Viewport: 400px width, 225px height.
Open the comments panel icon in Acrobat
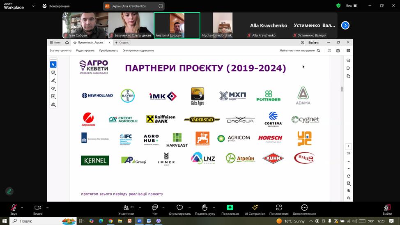point(349,60)
